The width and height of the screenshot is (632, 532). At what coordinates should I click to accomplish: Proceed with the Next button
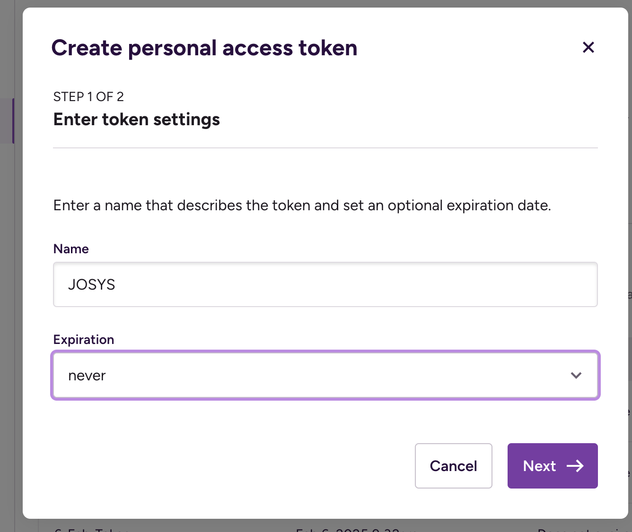pos(552,466)
